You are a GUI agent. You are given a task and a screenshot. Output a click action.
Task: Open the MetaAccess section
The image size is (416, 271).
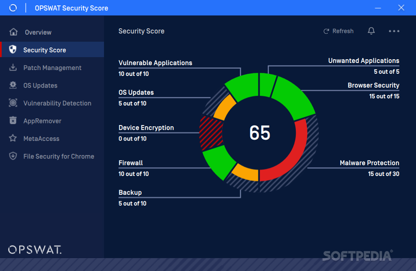(52, 138)
